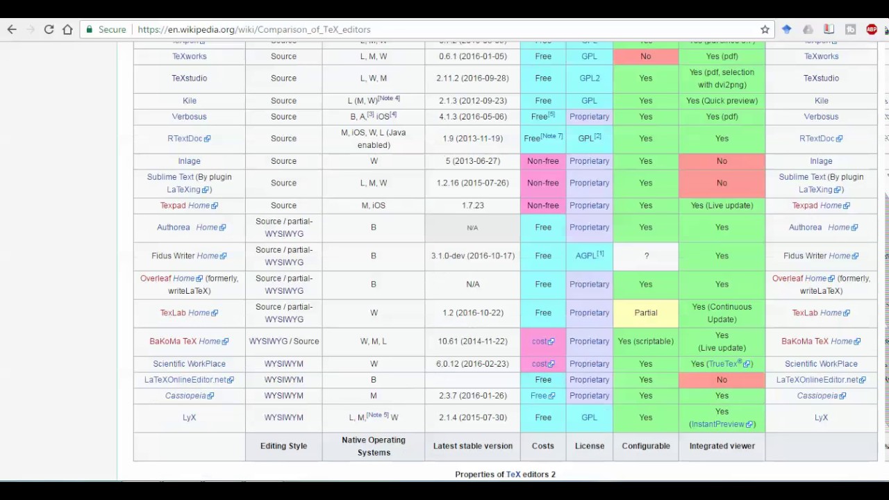Select version 2.11.2 (2016-09-28) in TeXstudio row
The height and width of the screenshot is (500, 889).
(x=472, y=78)
